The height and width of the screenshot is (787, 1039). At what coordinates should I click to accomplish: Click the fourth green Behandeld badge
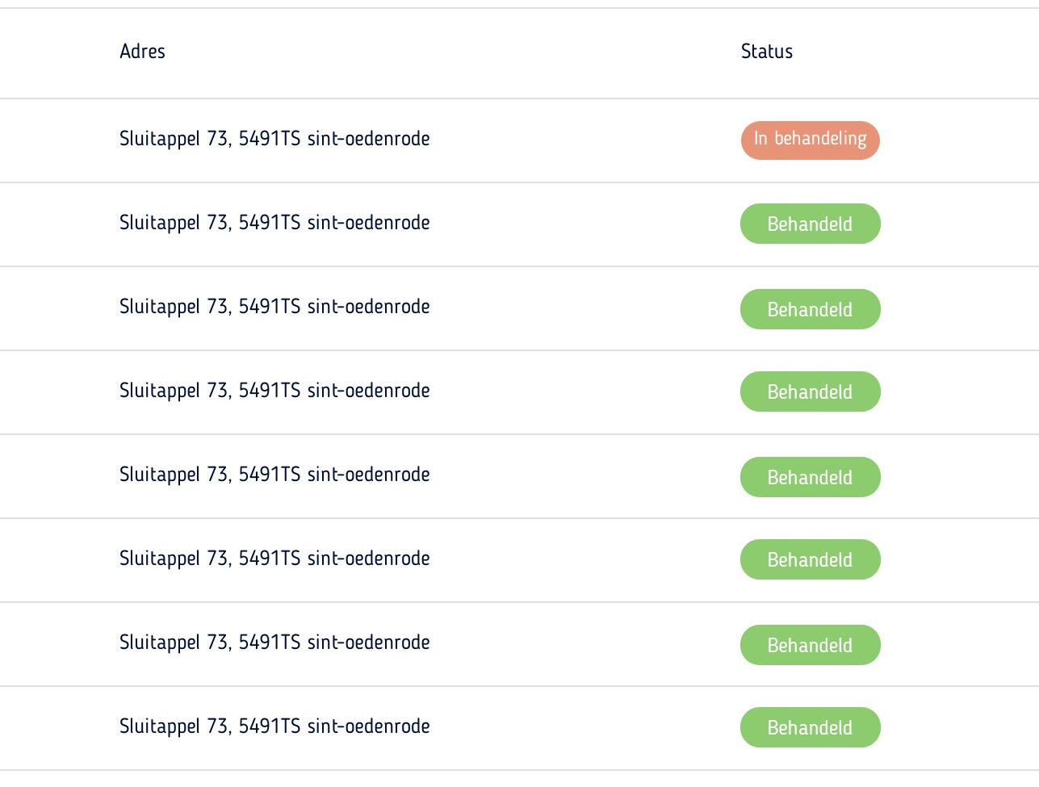pos(810,477)
